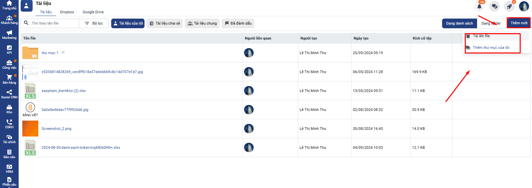The image size is (532, 188).
Task: Go to KPI in the sidebar
Action: pos(9,49)
